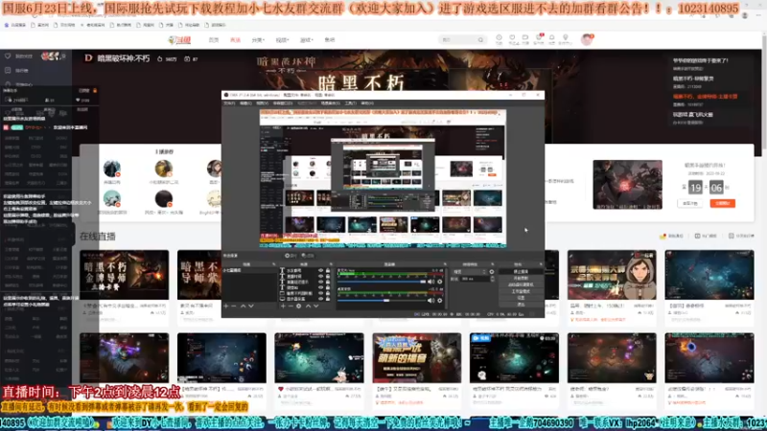Toggle visibility of 直播时间 text source

[321, 276]
